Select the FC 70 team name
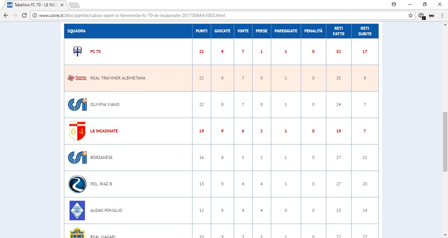Image resolution: width=448 pixels, height=238 pixels. (95, 52)
